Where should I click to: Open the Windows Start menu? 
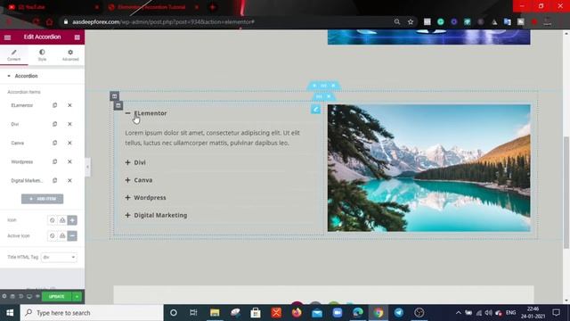point(10,313)
